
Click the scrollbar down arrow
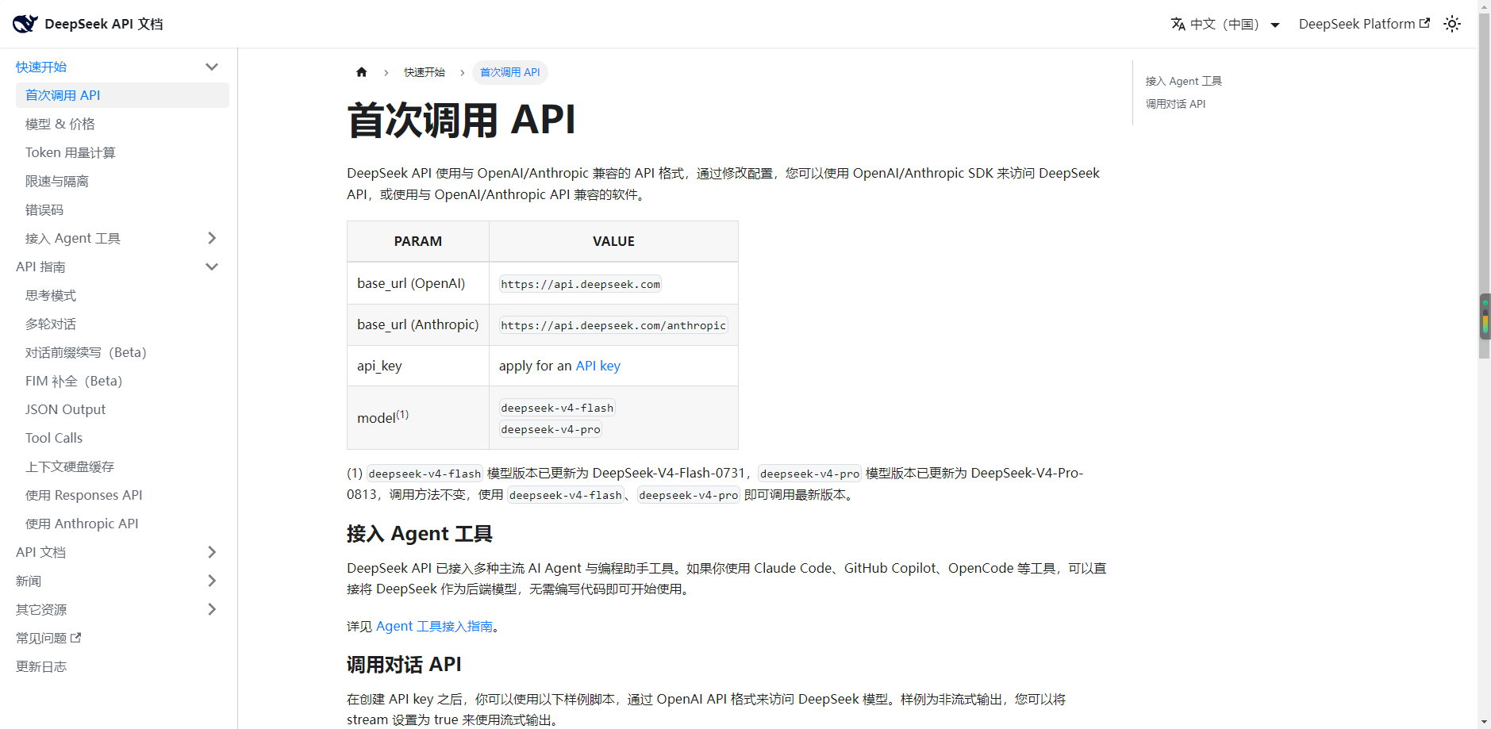[1485, 723]
